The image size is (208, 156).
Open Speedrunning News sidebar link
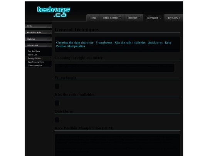(x=36, y=62)
